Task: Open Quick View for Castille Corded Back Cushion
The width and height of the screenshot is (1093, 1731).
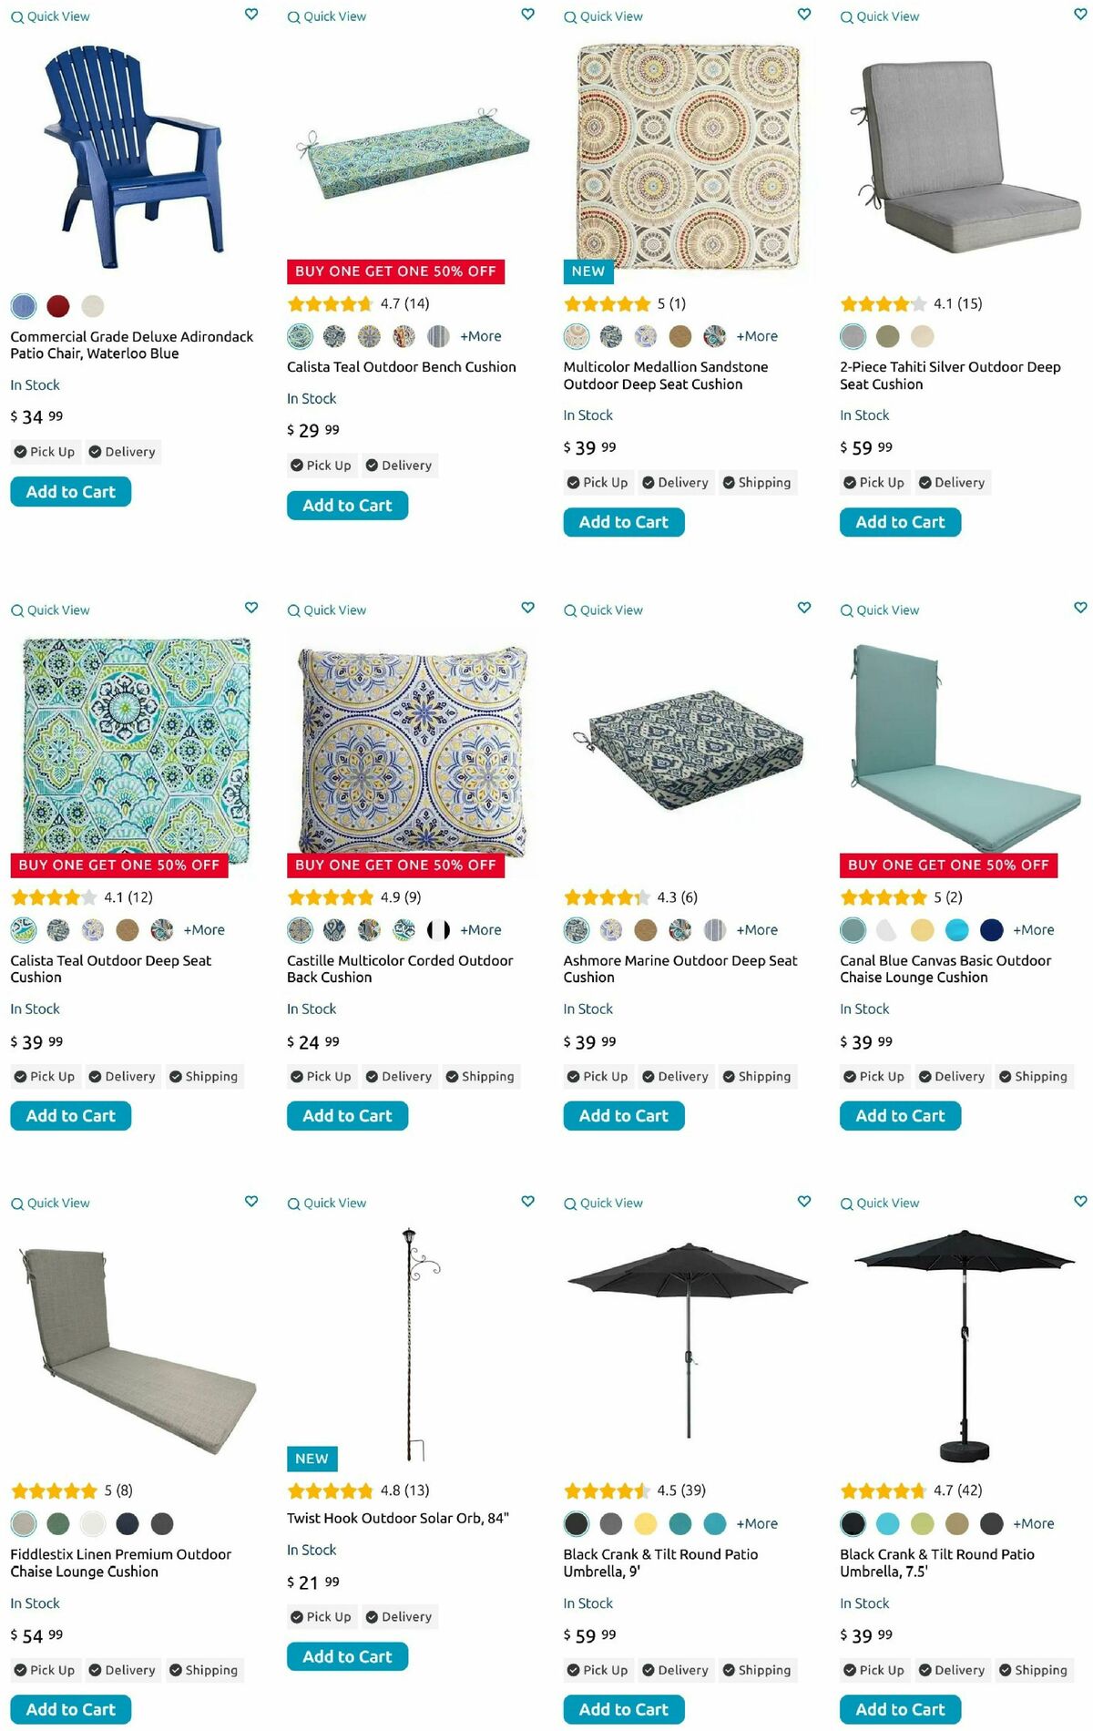Action: coord(327,610)
